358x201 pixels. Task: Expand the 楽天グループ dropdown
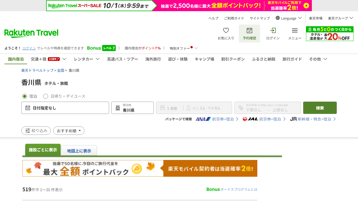tap(341, 18)
